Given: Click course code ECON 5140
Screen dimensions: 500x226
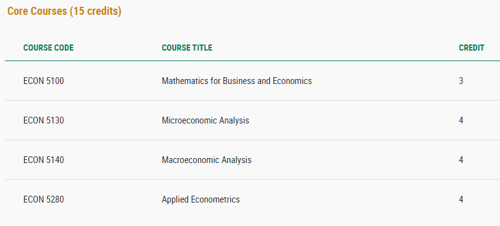Looking at the screenshot, I should (44, 160).
